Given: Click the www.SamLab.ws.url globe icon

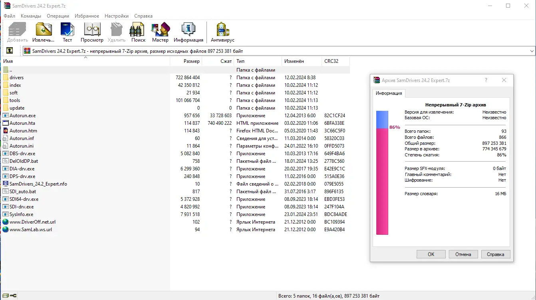Looking at the screenshot, I should coord(6,230).
